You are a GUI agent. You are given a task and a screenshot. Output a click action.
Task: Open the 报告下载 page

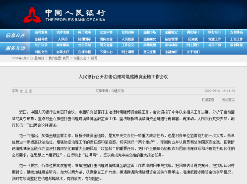(215, 45)
